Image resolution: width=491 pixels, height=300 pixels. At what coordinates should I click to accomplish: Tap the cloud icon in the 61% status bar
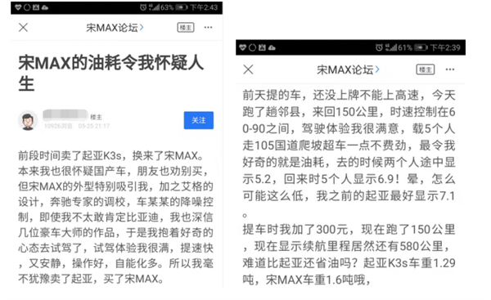pyautogui.click(x=272, y=47)
